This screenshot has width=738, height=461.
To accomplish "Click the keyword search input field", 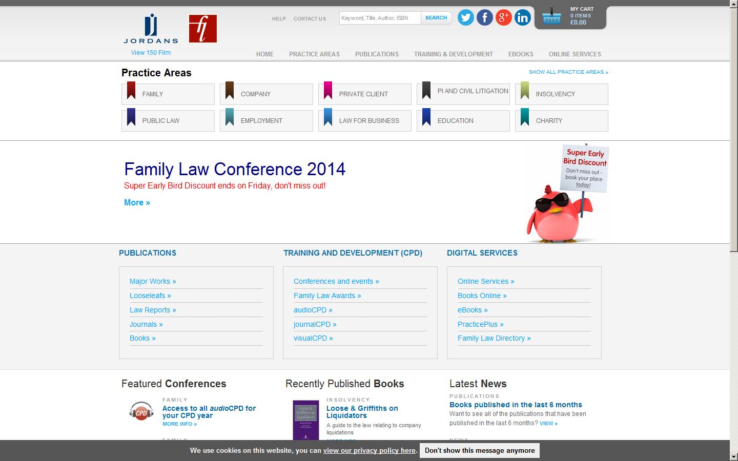I will point(379,17).
